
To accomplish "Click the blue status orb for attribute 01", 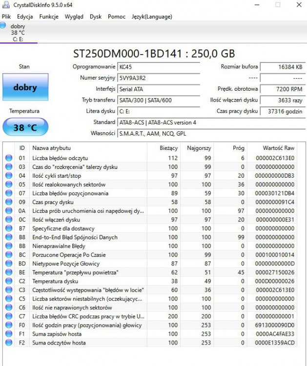I will pyautogui.click(x=9, y=158).
